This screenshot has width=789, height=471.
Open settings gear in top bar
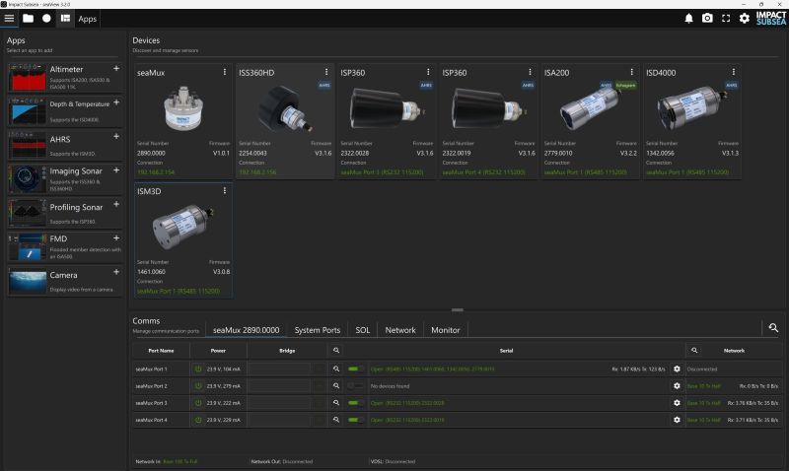click(x=745, y=19)
